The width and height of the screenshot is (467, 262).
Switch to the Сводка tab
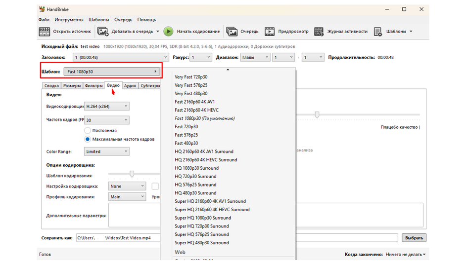pos(51,85)
